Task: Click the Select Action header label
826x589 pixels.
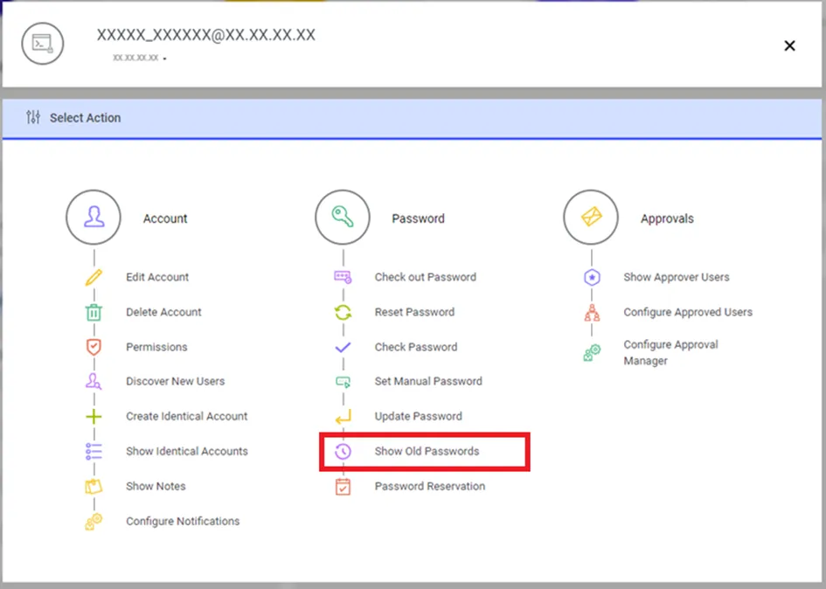Action: pos(85,117)
